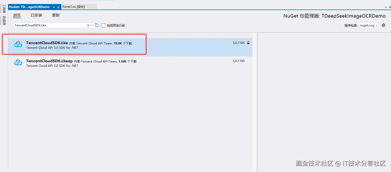Click the NuGet 包管理器 title text
Image resolution: width=391 pixels, height=172 pixels.
334,16
